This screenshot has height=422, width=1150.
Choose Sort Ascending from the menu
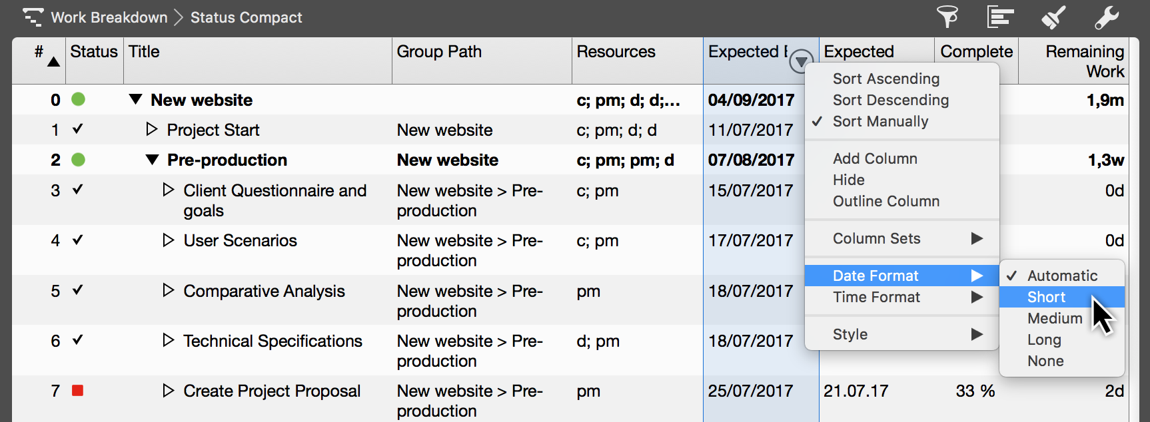click(x=885, y=79)
